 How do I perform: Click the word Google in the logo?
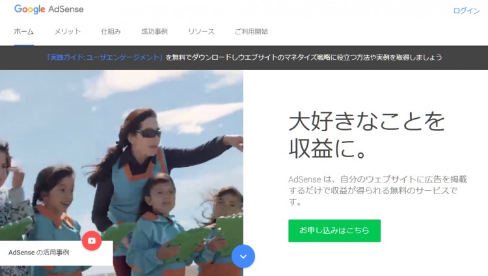[29, 9]
